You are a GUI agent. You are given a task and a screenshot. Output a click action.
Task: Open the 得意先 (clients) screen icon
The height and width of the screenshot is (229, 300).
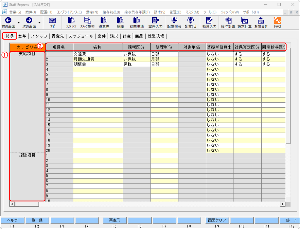(104, 22)
